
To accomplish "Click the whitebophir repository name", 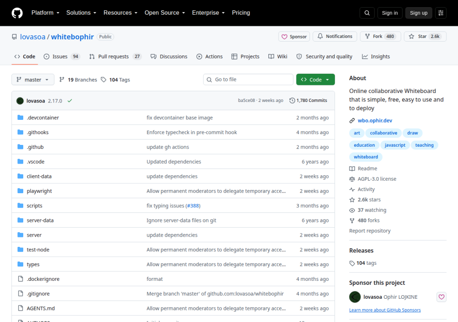I will [72, 37].
